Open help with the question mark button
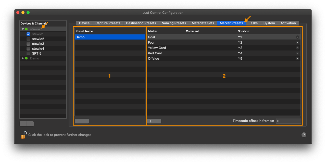326x163 pixels. [x=304, y=135]
